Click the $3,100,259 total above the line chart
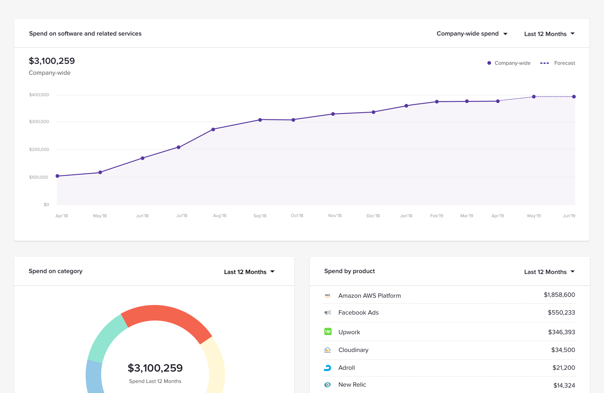604x393 pixels. point(52,61)
